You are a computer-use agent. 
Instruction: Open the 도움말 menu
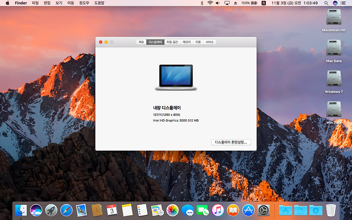[99, 3]
